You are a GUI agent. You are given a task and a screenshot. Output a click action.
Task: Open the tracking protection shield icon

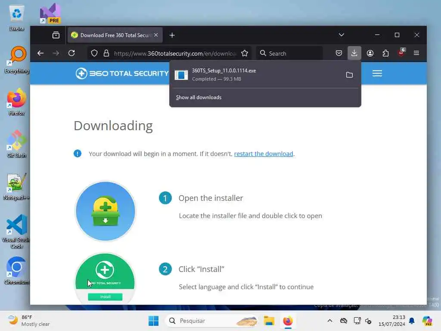[94, 53]
